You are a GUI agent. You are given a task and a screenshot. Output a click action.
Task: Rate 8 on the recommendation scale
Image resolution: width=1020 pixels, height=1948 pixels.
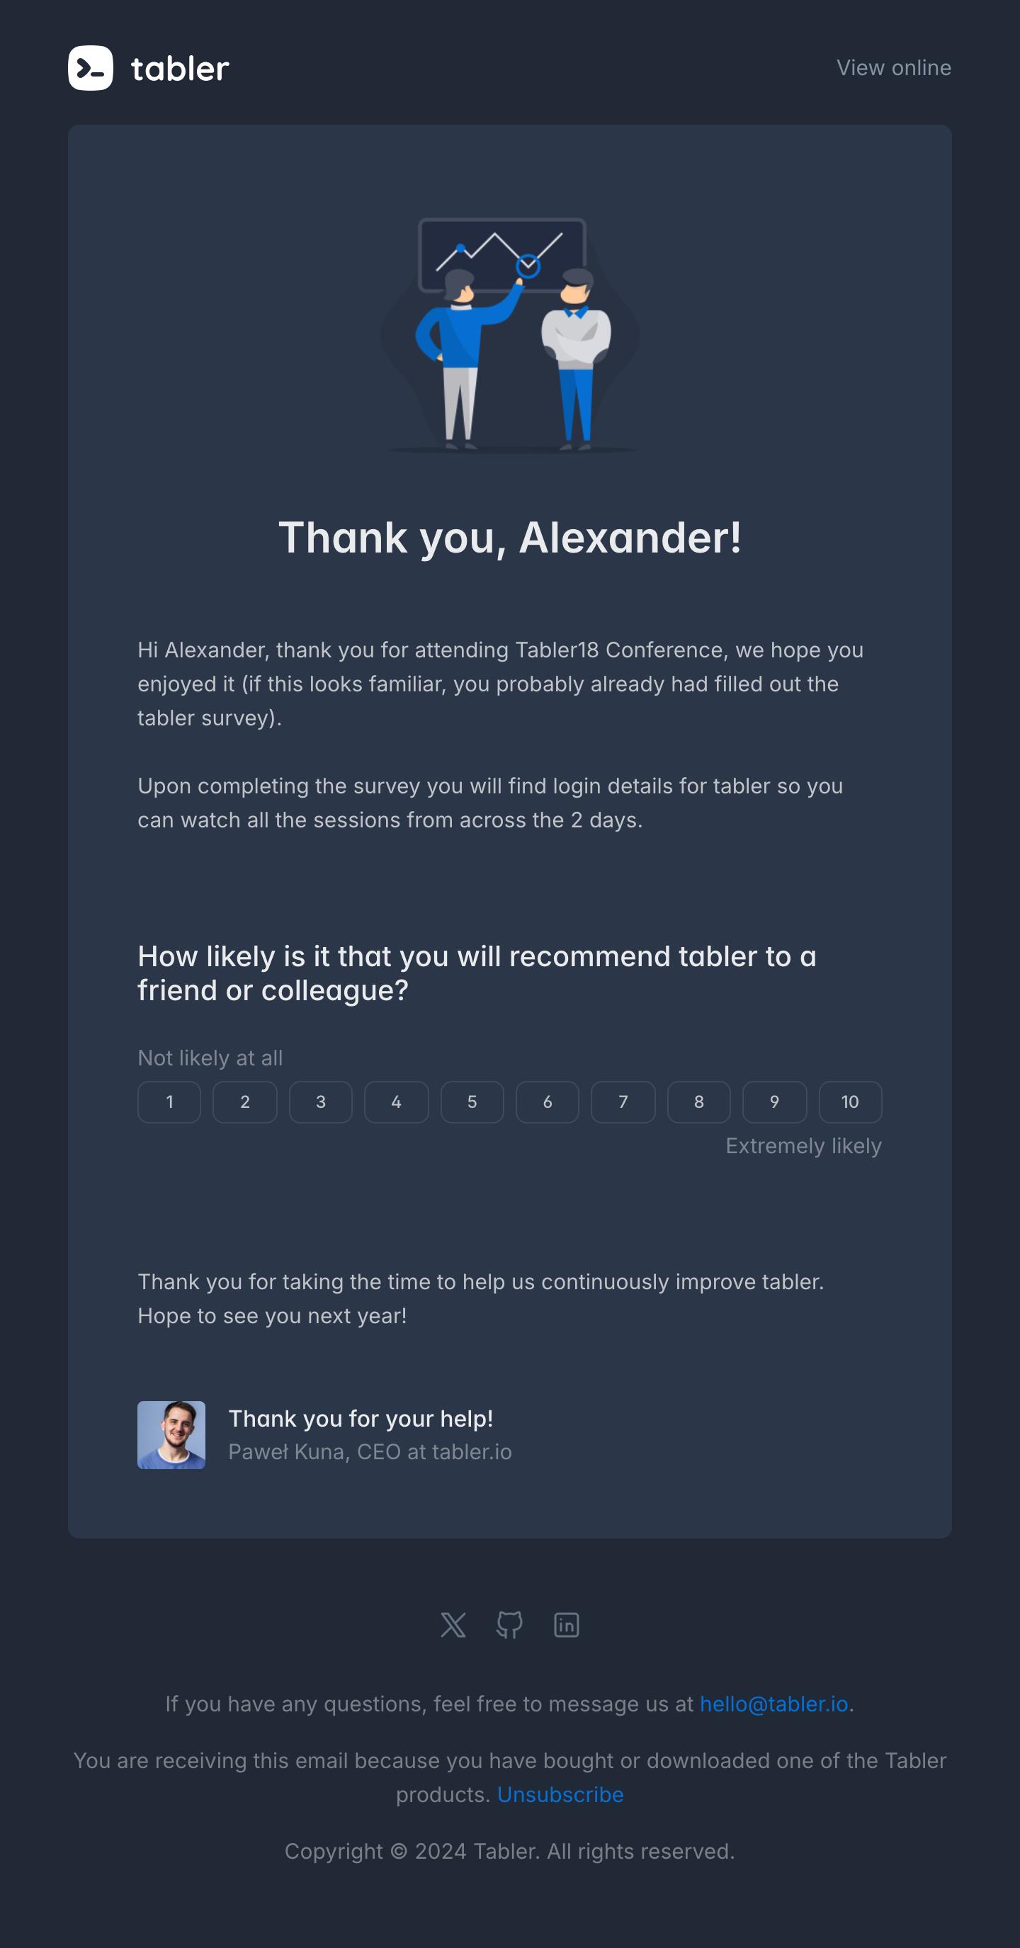698,1102
